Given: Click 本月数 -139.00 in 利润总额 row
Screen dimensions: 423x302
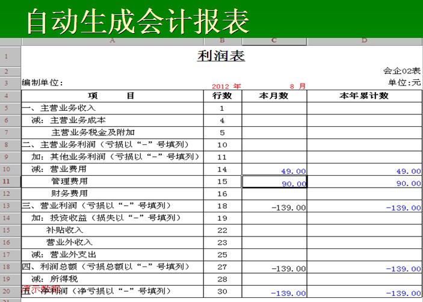Looking at the screenshot, I should point(289,269).
